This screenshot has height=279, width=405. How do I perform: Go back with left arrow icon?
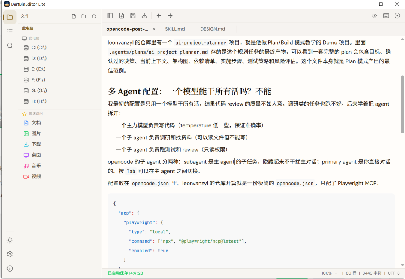coord(159,16)
